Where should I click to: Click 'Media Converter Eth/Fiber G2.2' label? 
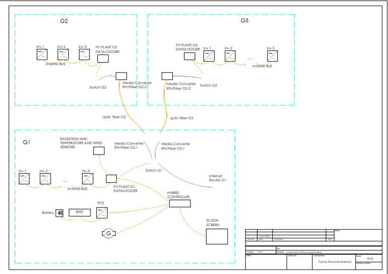click(137, 85)
